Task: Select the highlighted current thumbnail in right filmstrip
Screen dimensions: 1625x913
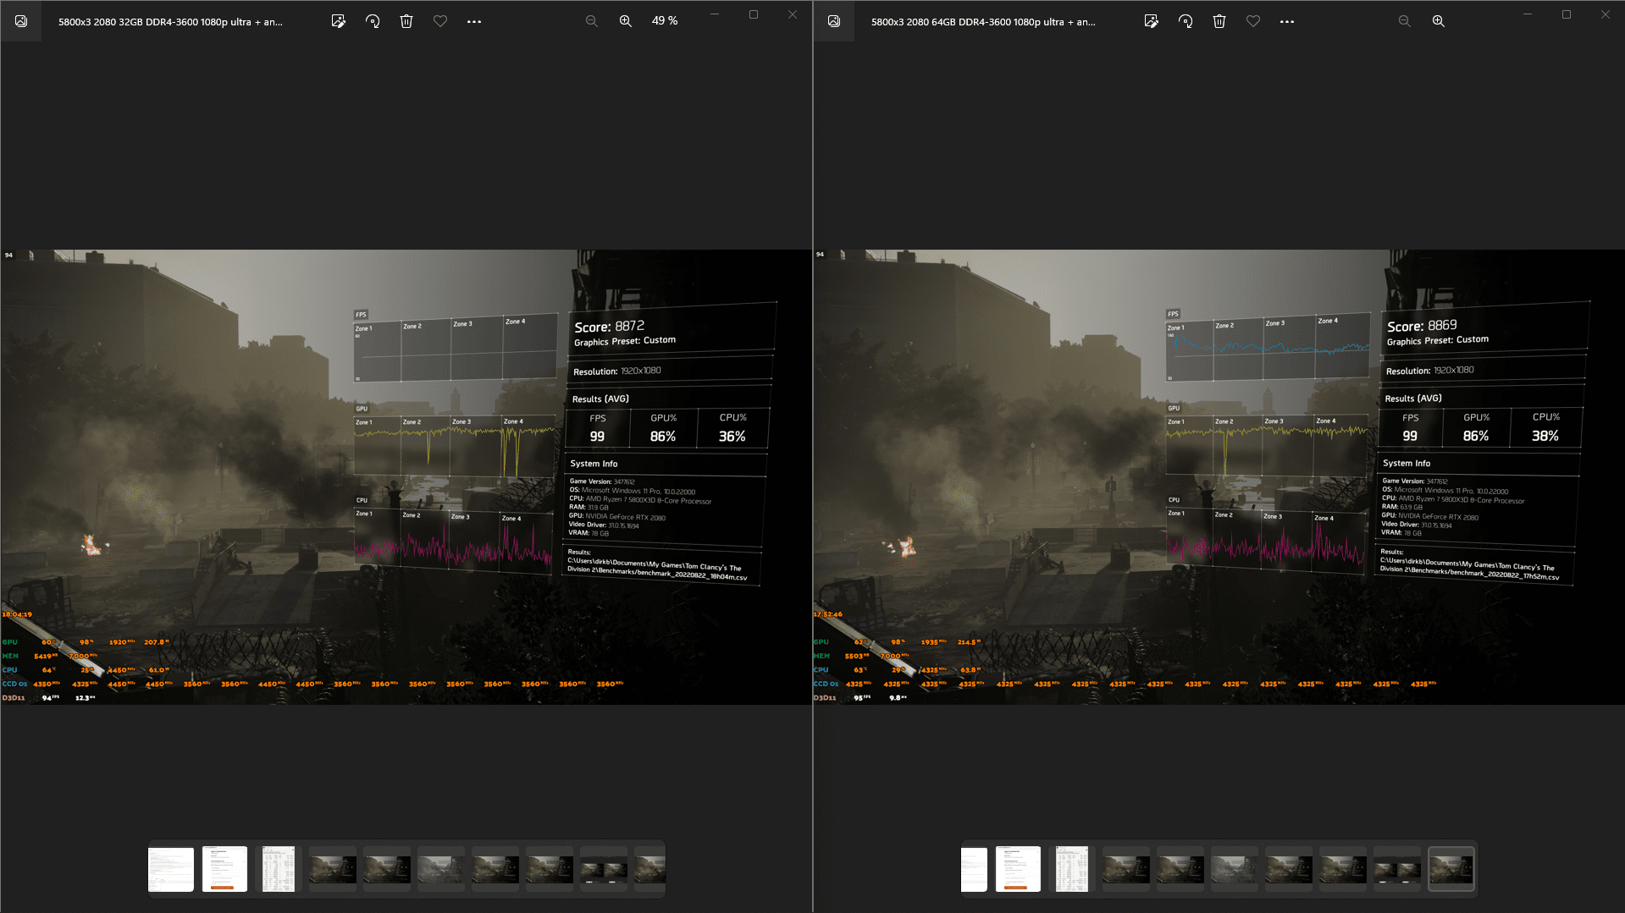Action: 1451,869
